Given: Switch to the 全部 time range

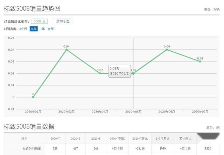Looking at the screenshot, I should point(50,29).
